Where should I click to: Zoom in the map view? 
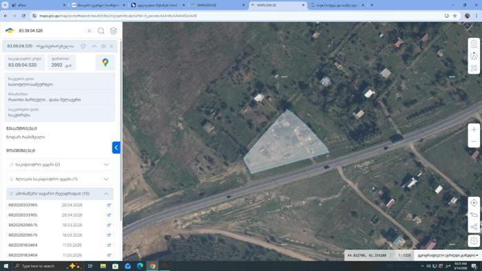point(474,129)
